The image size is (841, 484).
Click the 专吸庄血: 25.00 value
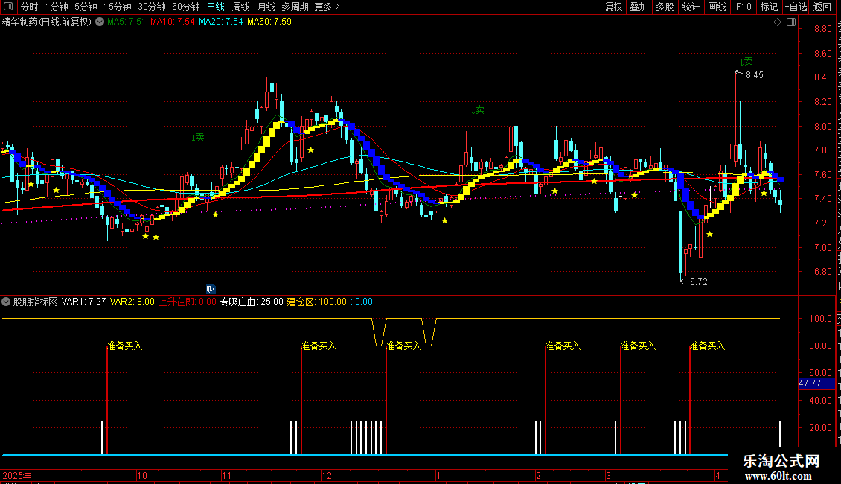point(252,302)
